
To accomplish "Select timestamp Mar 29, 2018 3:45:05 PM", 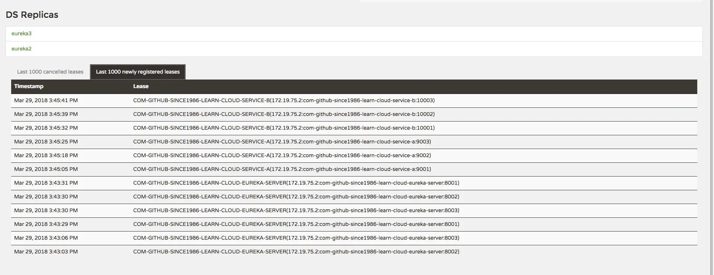I will [46, 169].
